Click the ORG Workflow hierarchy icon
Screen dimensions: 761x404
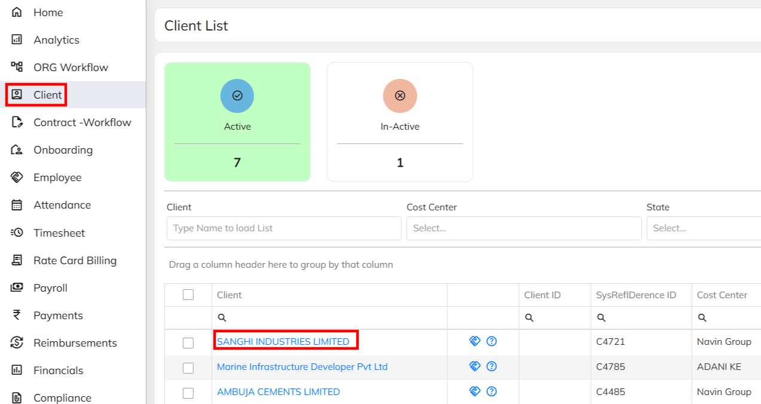click(x=17, y=67)
